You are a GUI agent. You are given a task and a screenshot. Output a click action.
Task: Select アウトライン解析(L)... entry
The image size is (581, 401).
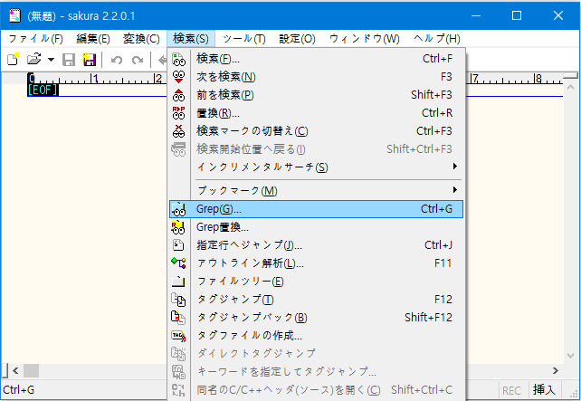pos(316,263)
